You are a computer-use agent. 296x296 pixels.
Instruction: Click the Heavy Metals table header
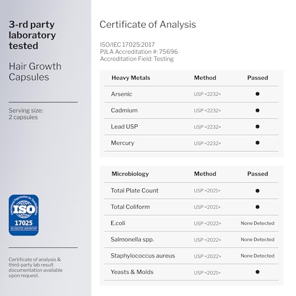(131, 78)
